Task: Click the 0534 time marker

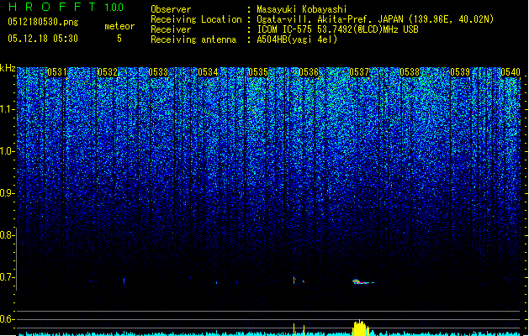Action: coord(208,72)
